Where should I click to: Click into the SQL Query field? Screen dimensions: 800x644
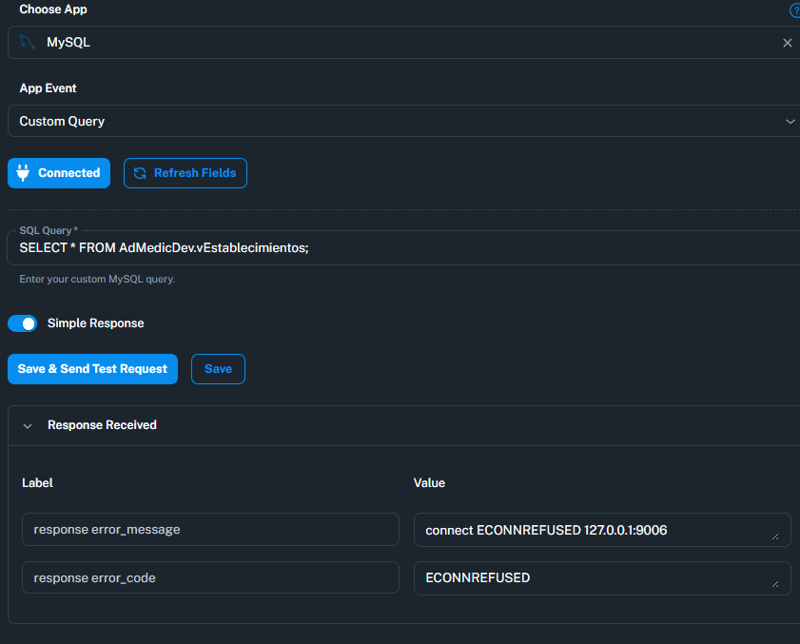[x=403, y=247]
